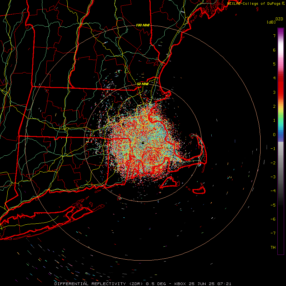Select the 100 NMI range ring label

pos(143,25)
